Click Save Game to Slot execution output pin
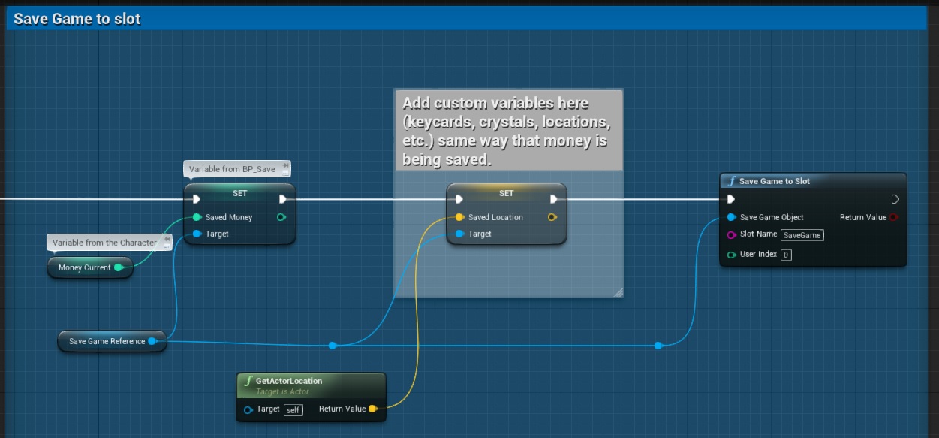The width and height of the screenshot is (939, 438). point(895,199)
